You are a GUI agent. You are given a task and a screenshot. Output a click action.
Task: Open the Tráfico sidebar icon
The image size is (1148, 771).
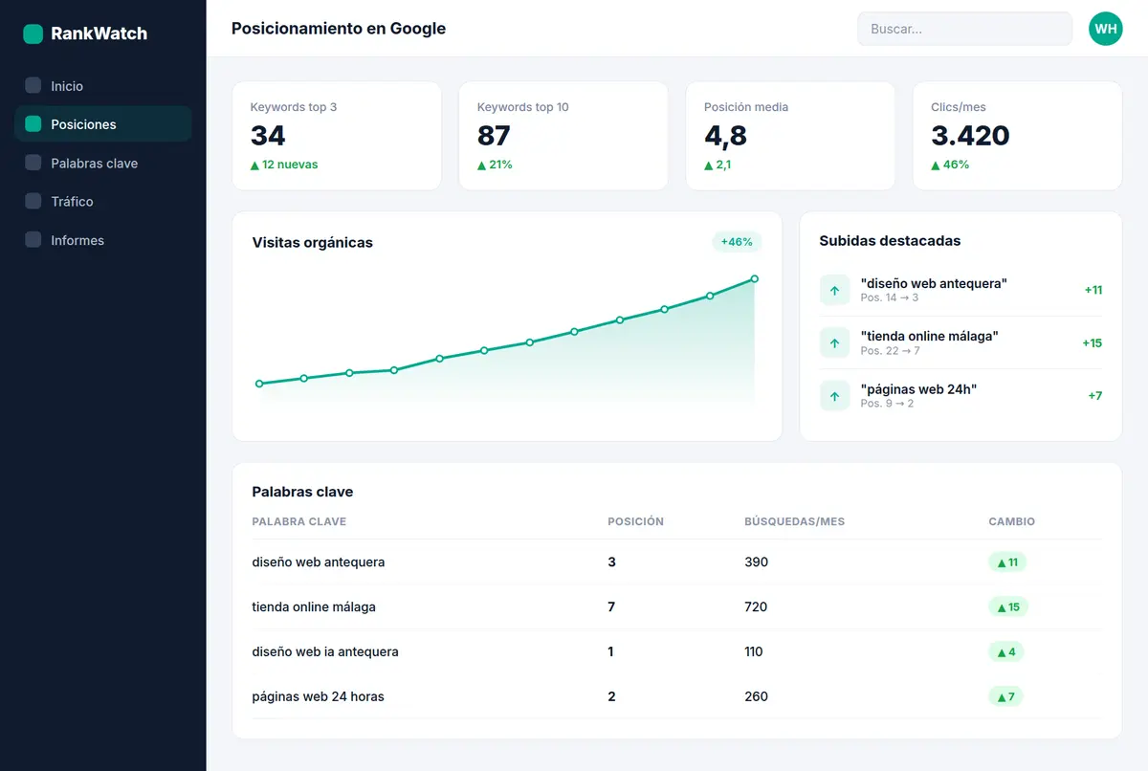tap(33, 201)
